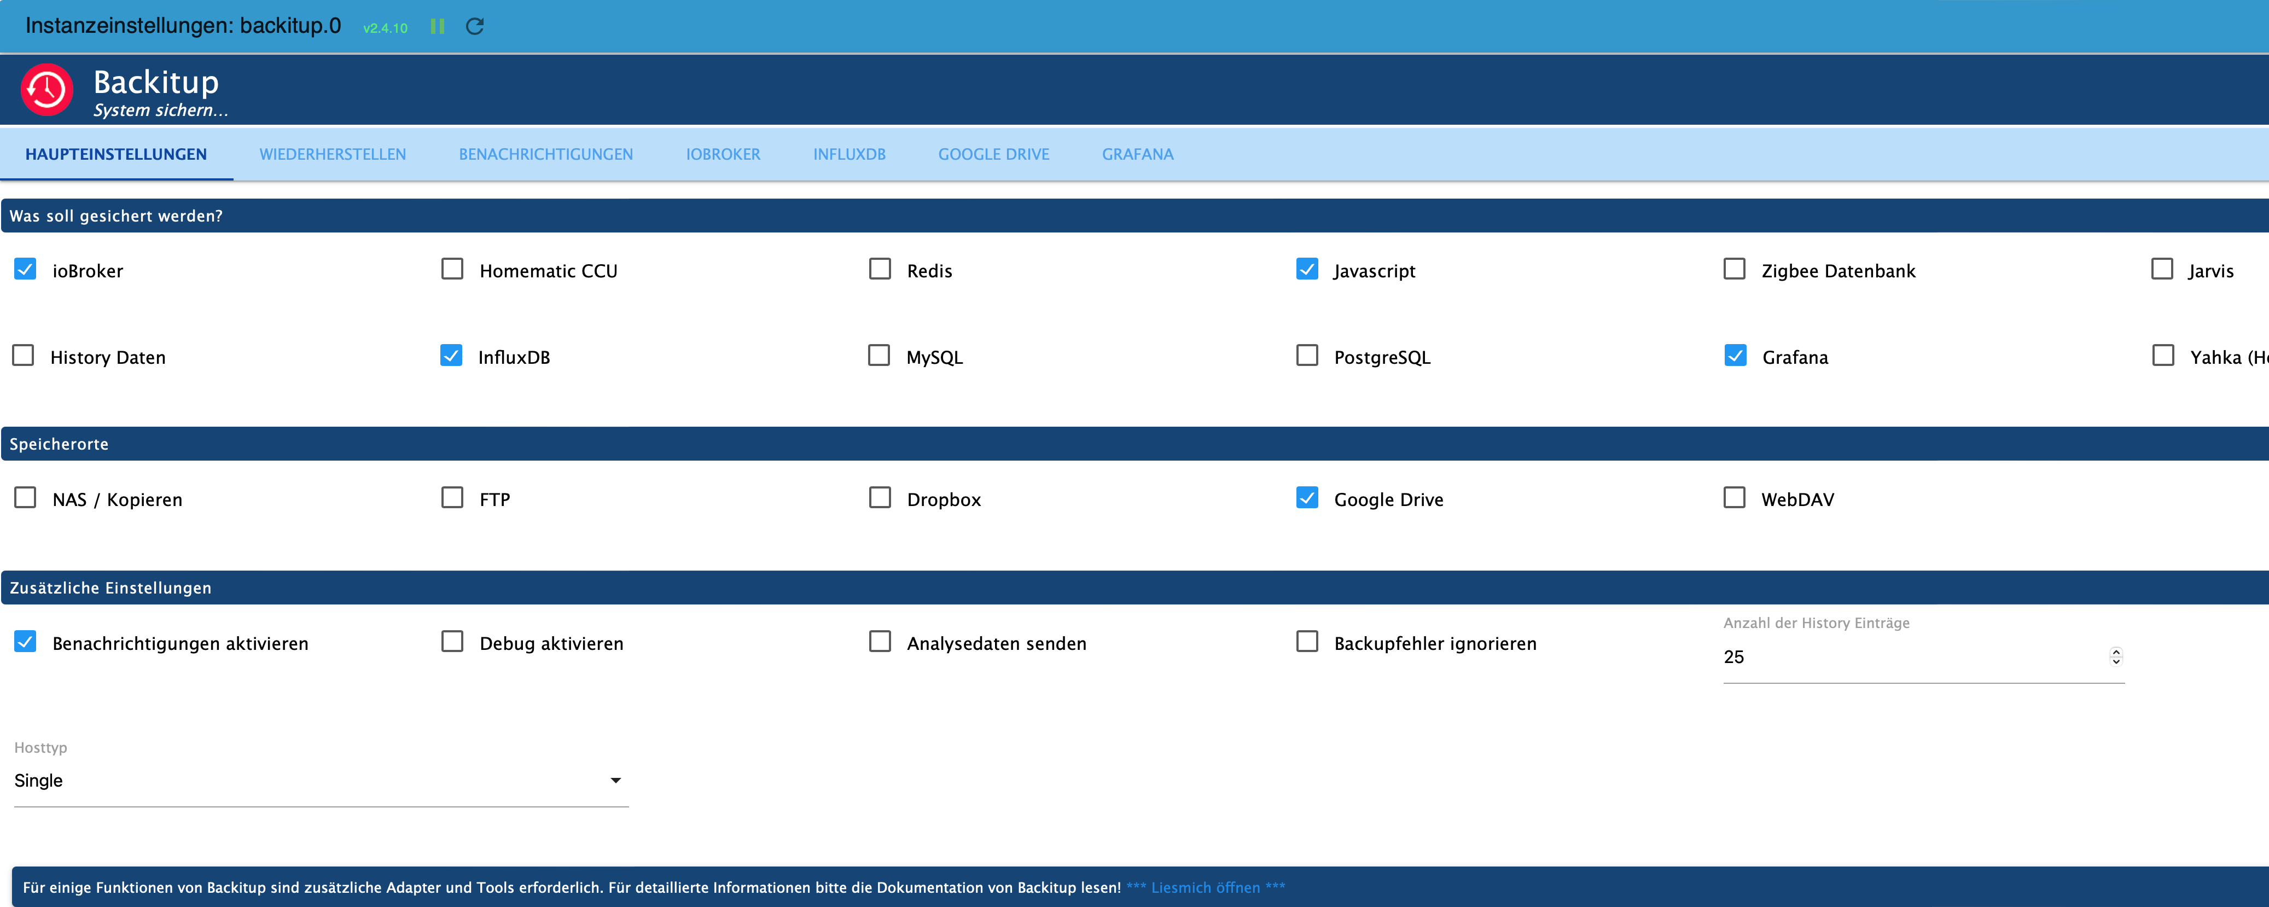
Task: Uncheck the InfluxDB backup option
Action: 451,356
